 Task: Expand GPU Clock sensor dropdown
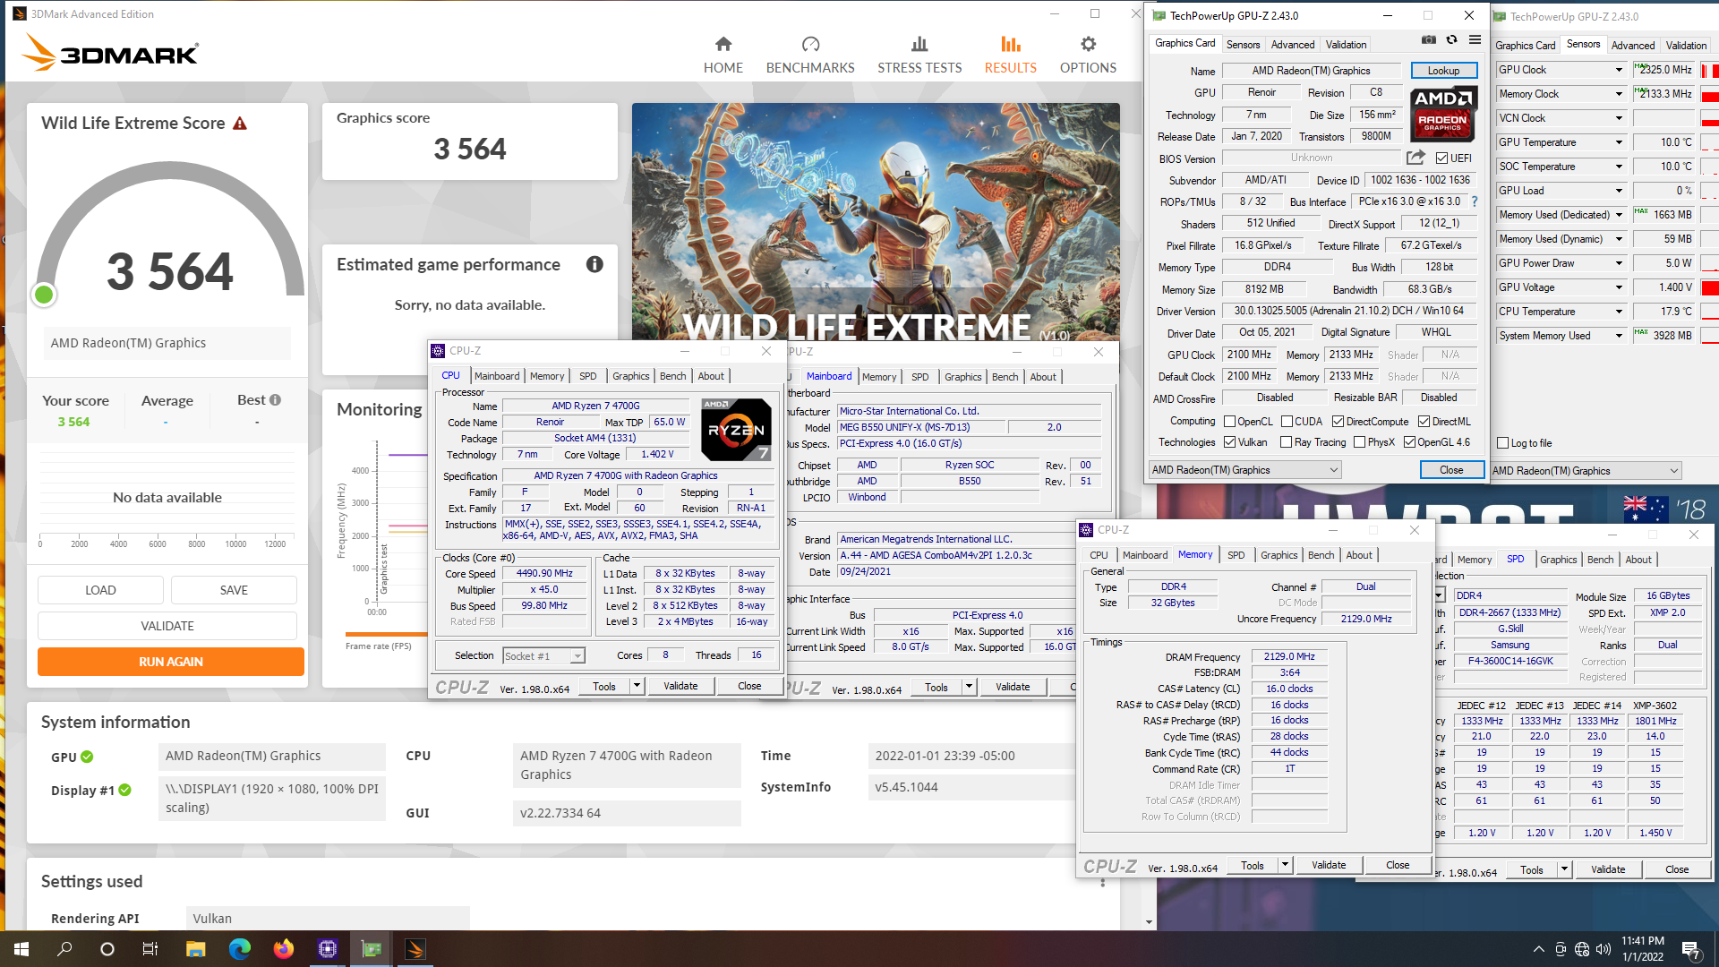1619,70
